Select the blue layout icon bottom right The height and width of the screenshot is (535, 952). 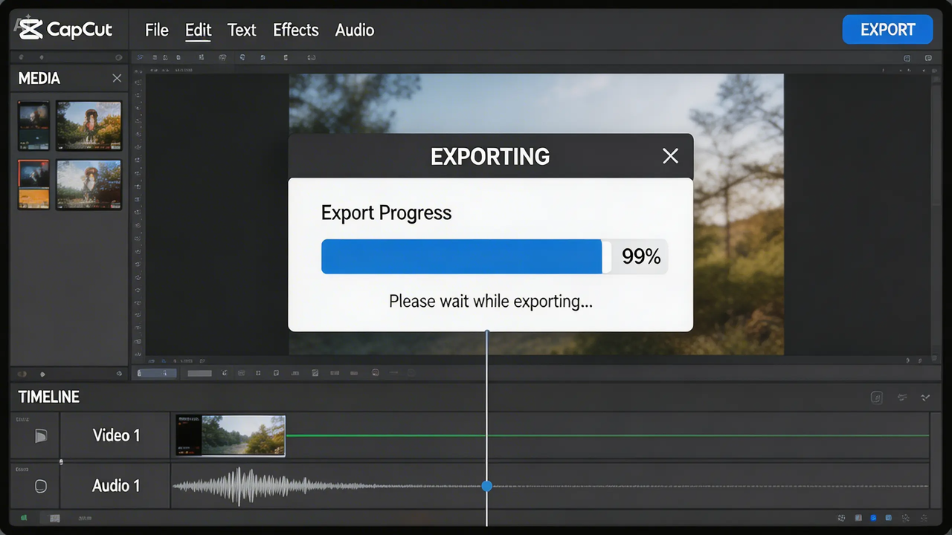click(x=889, y=518)
